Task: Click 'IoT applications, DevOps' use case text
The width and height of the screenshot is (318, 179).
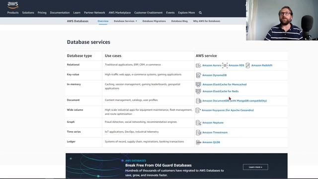Action: click(x=132, y=132)
